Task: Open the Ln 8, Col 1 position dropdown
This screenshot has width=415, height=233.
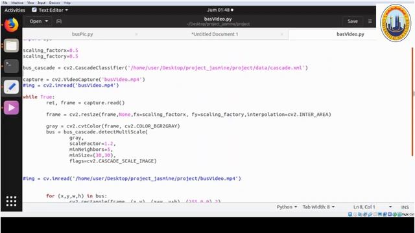Action: 372,207
